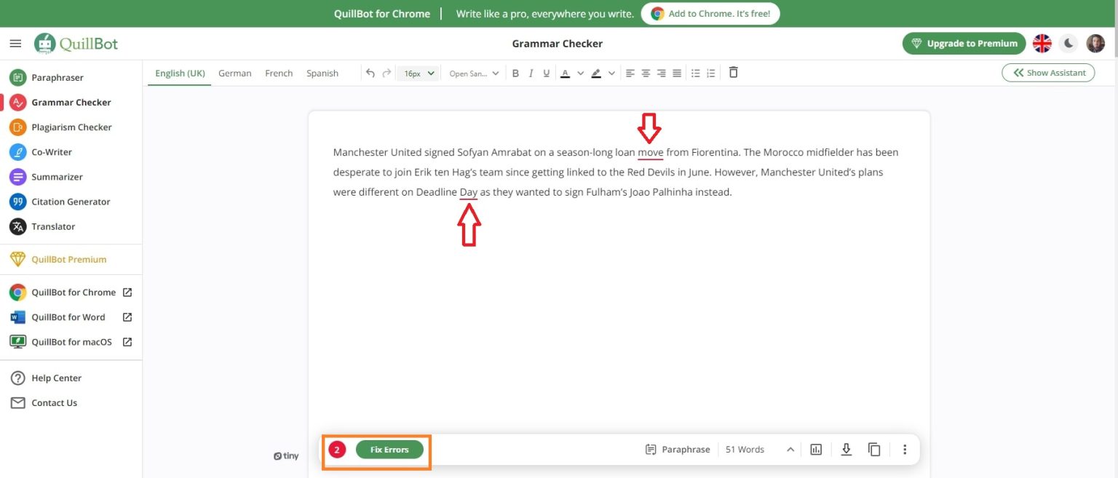Click the Fix Errors button

coord(389,450)
